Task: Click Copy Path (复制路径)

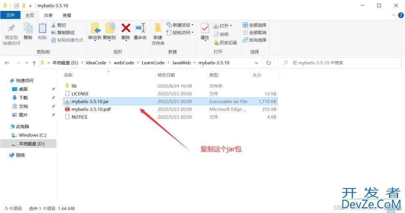Action: [63, 32]
